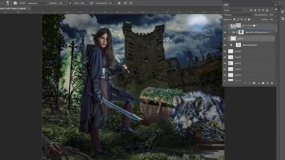
Task: Open the layer filter type dropdown
Action: (x=233, y=10)
